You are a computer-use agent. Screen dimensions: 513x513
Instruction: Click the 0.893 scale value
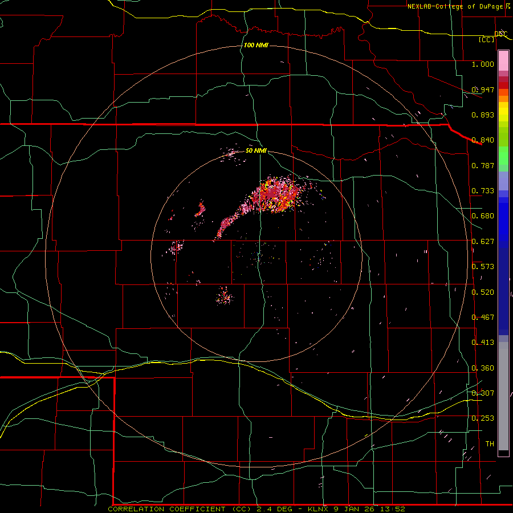(483, 115)
